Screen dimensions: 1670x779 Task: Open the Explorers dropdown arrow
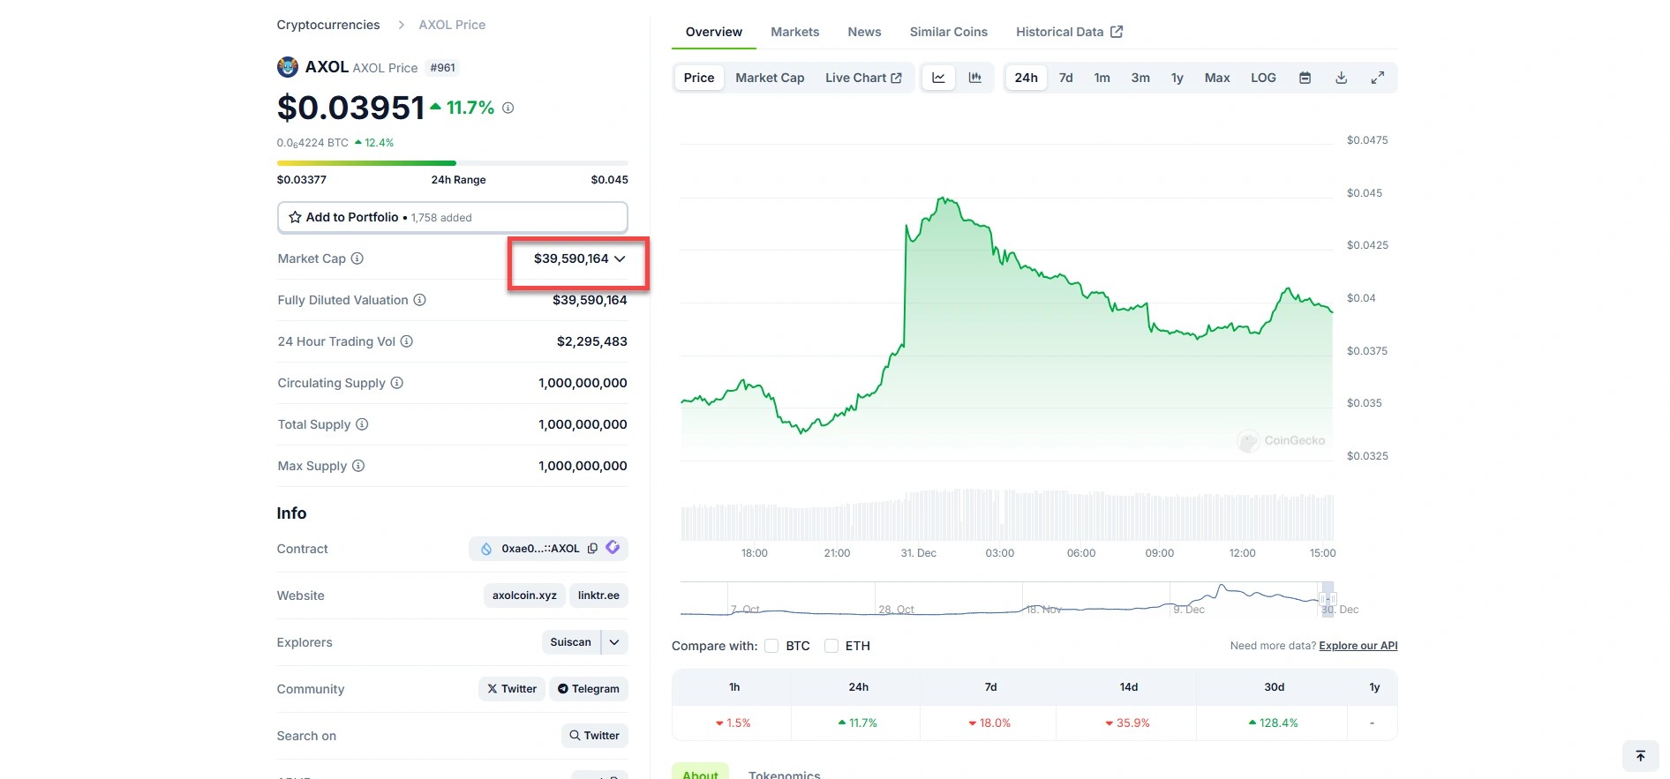pos(614,642)
